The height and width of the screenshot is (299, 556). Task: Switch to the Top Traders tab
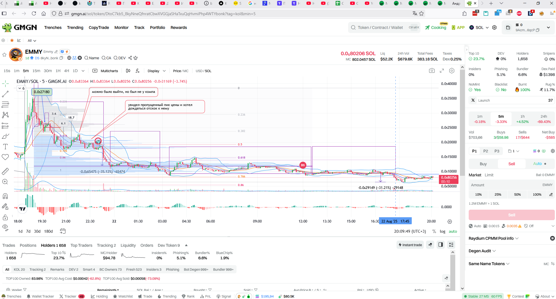pyautogui.click(x=81, y=245)
